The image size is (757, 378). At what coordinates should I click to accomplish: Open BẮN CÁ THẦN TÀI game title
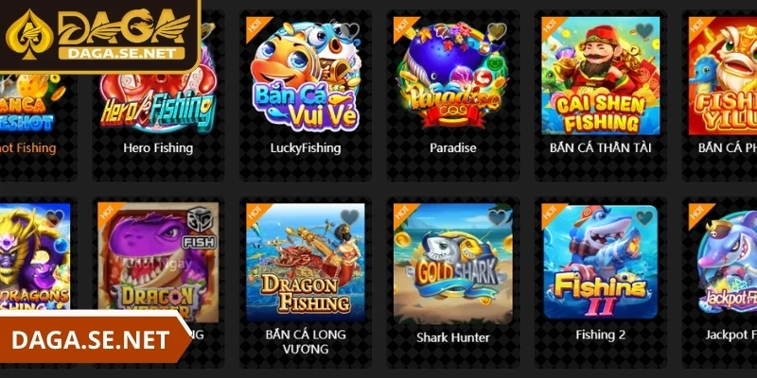click(x=600, y=148)
